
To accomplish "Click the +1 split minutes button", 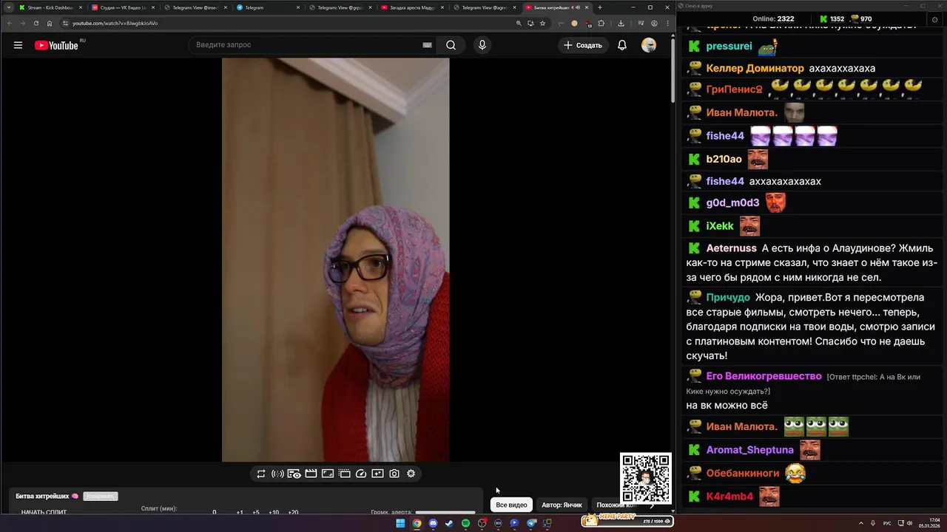I will click(x=240, y=513).
